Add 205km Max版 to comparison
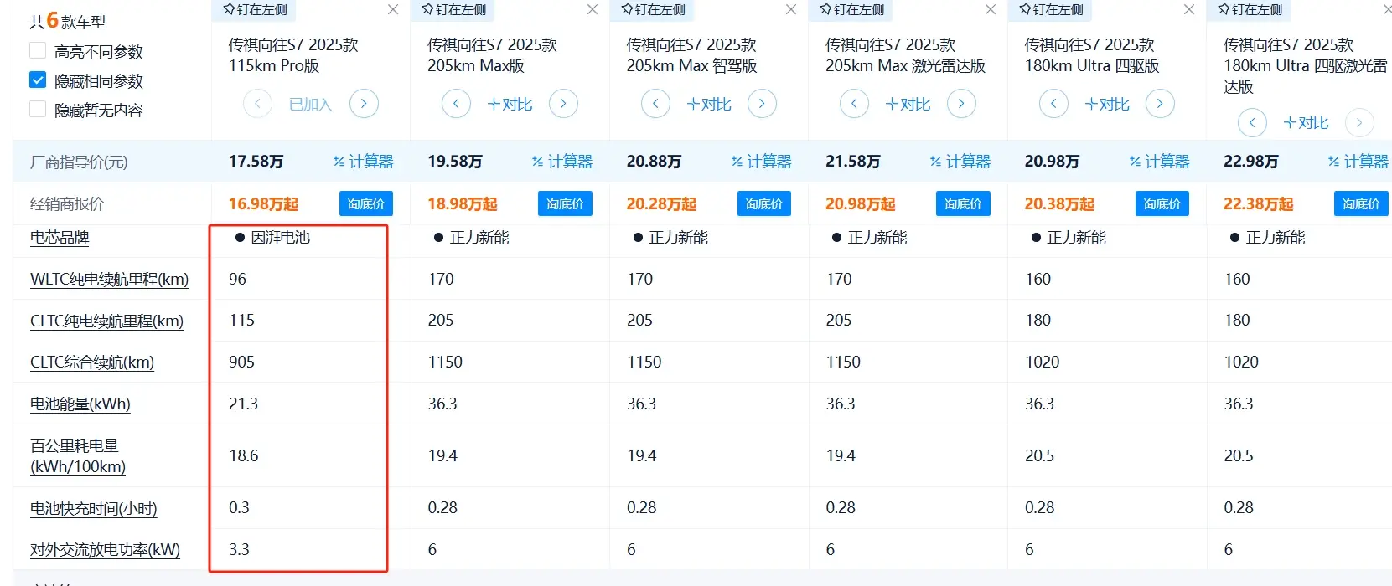Viewport: 1392px width, 586px height. point(510,104)
